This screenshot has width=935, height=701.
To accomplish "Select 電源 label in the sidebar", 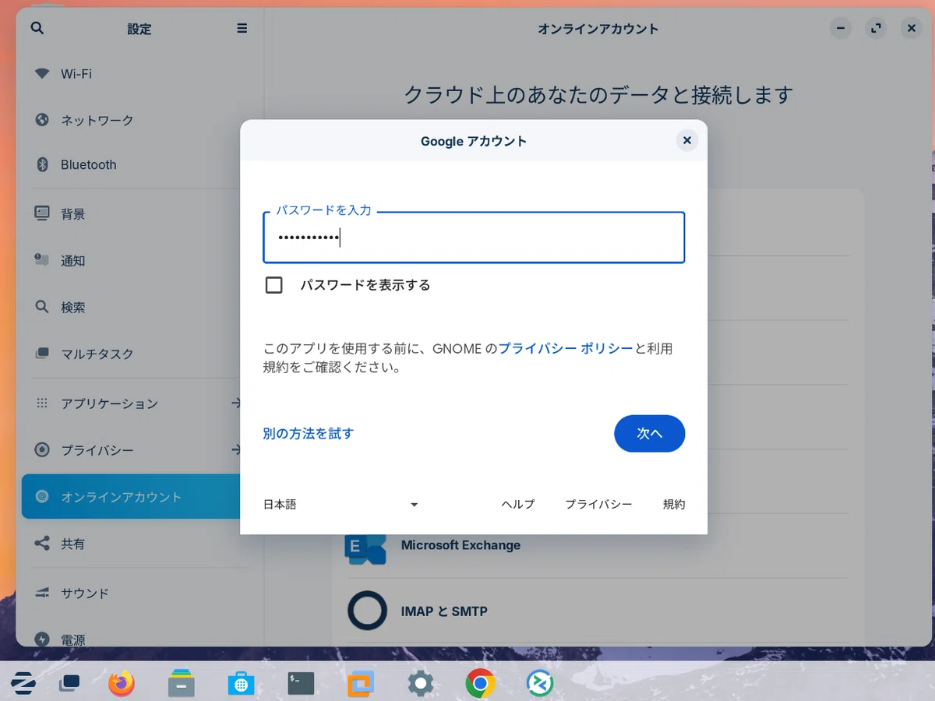I will 73,639.
